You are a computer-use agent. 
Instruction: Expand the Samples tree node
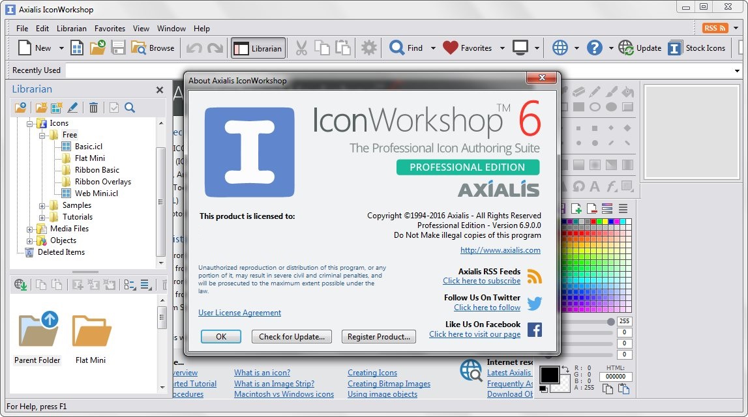[x=42, y=206]
